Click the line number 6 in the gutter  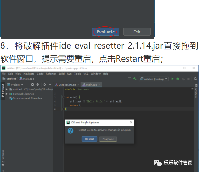[x=55, y=109]
